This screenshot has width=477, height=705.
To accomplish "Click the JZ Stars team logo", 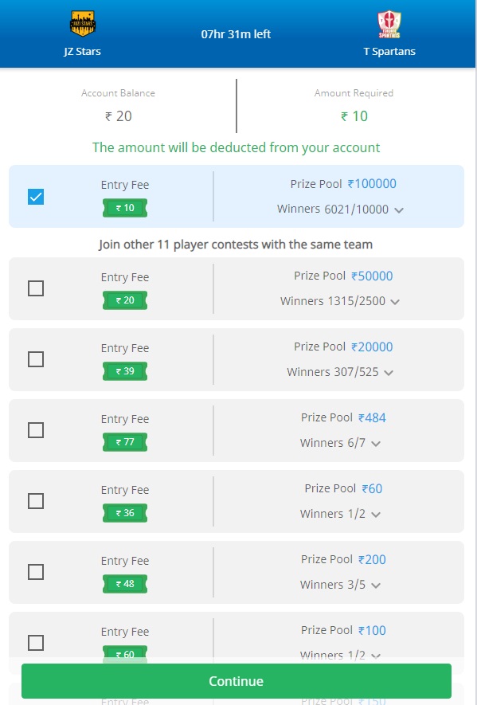I will (83, 23).
